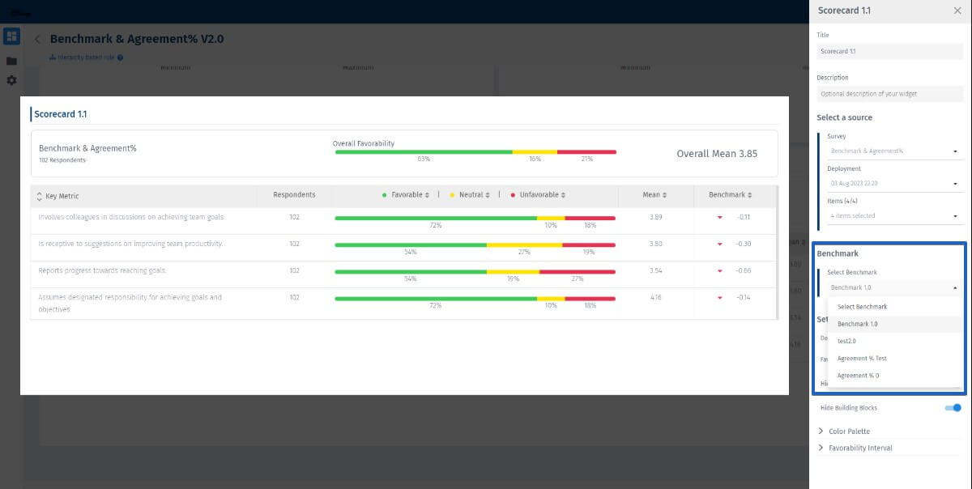972x489 pixels.
Task: Close the Scorecard 1.1 settings panel
Action: coord(957,11)
